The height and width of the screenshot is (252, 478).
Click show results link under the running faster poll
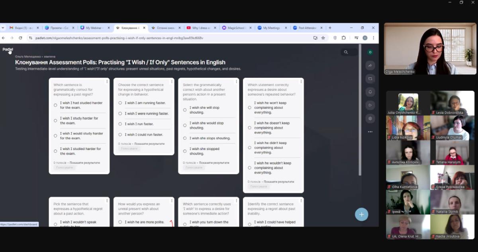coord(149,144)
